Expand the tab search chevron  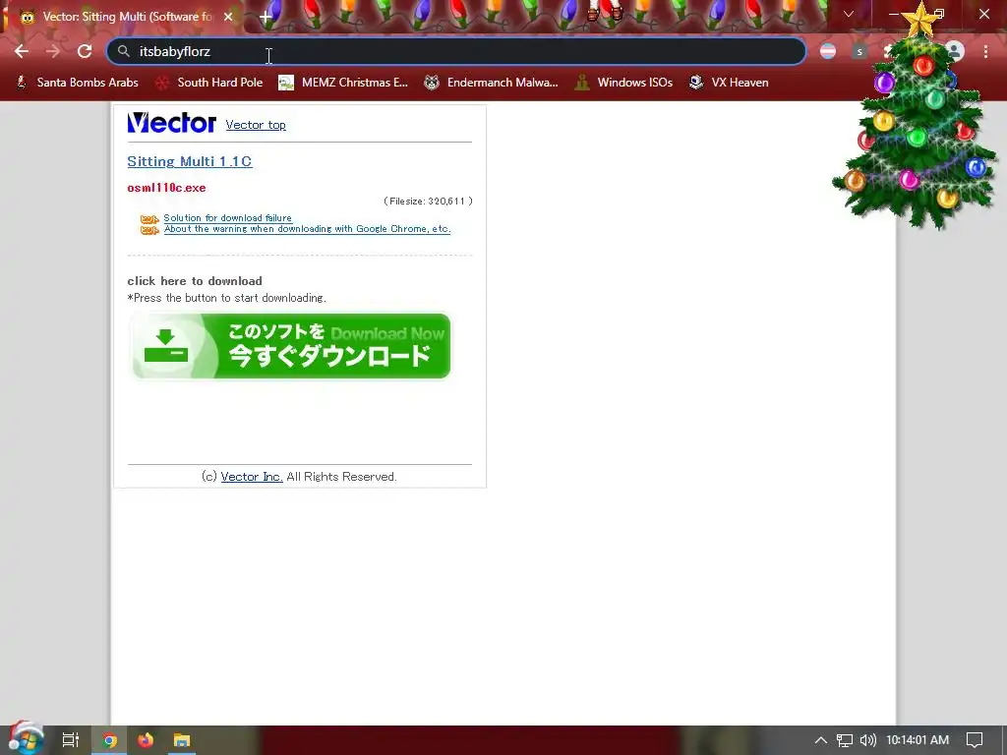coord(849,14)
